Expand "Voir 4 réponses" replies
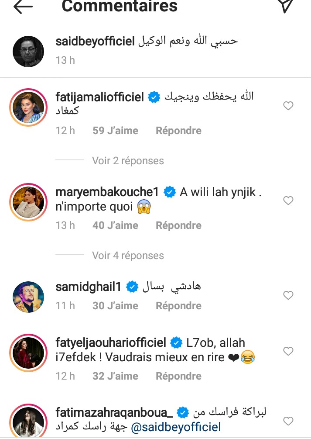Screen dimensions: 311x439 click(x=128, y=256)
